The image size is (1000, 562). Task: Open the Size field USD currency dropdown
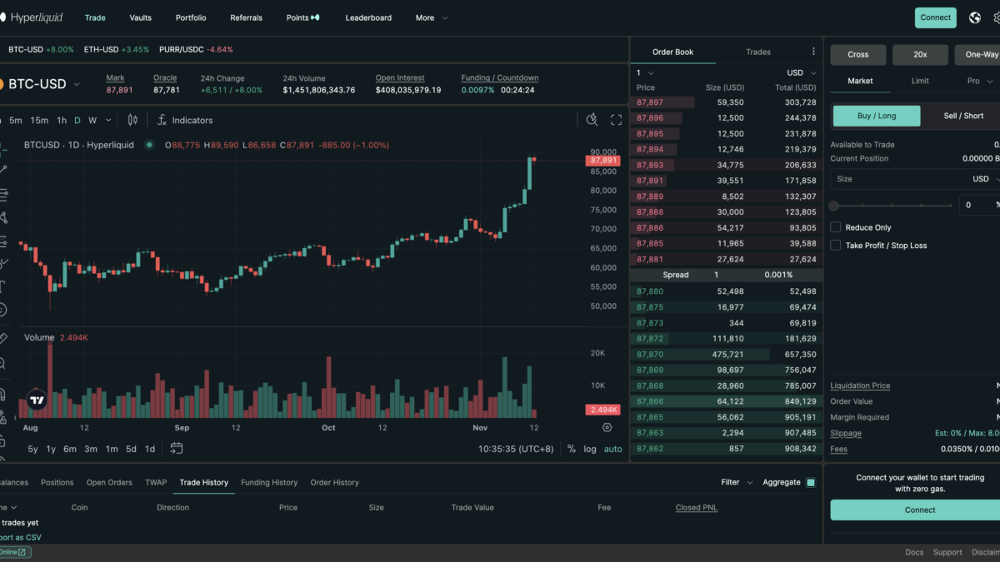[x=986, y=179]
